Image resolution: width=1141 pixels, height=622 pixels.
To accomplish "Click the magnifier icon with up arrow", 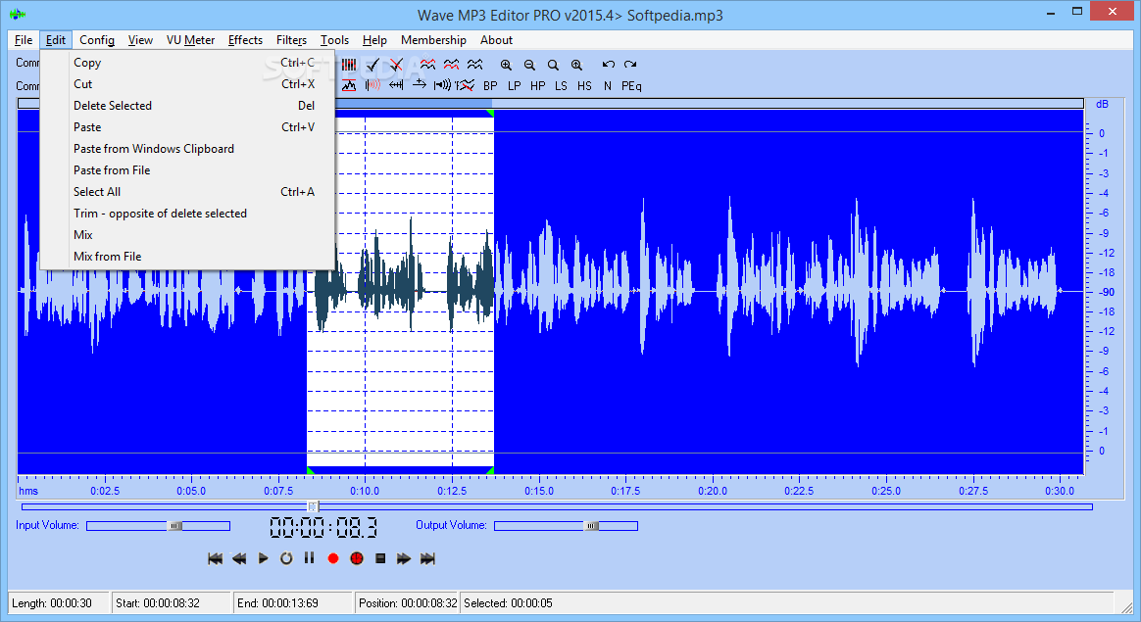I will tap(576, 65).
